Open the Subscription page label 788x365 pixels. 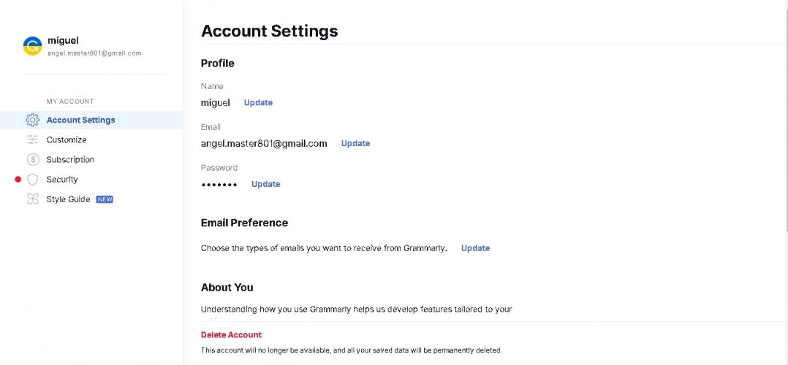(70, 159)
